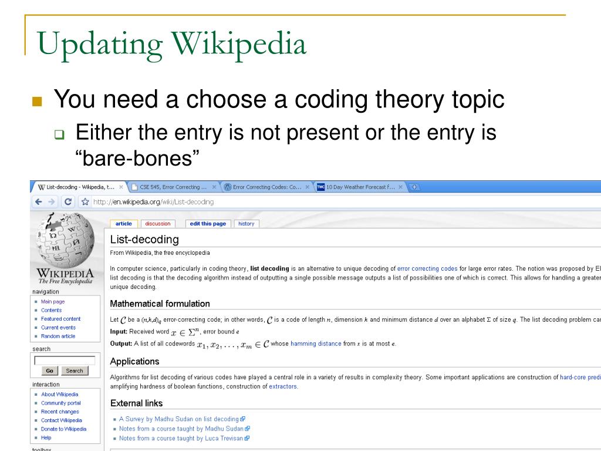Select the List-decoding Wikipedia browser tab
This screenshot has width=601, height=451.
(79, 187)
